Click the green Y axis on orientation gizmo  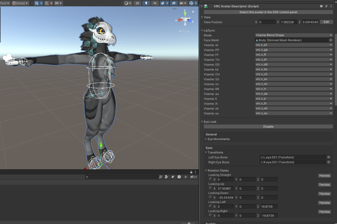point(185,13)
